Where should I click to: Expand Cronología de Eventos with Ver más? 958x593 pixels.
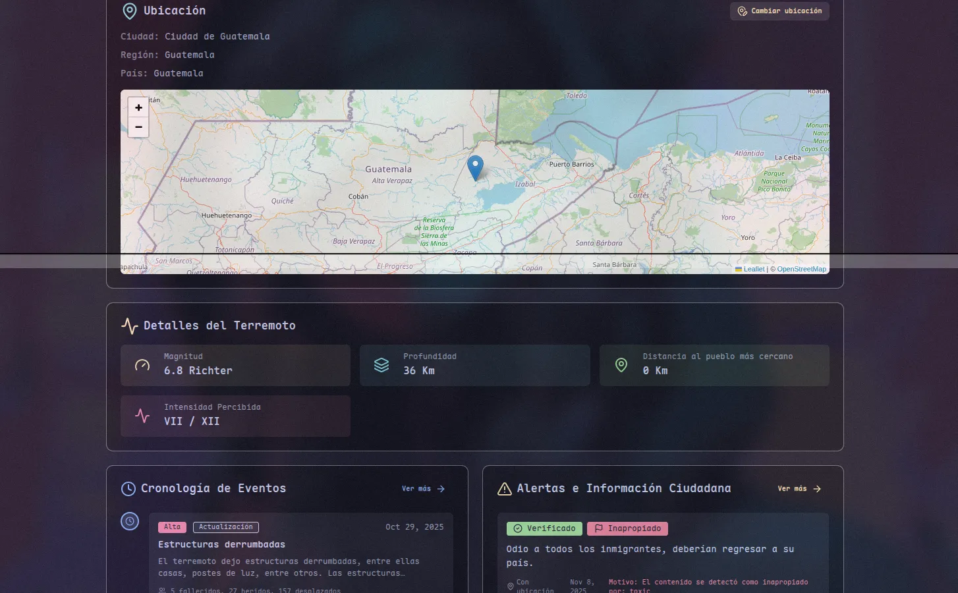point(423,489)
